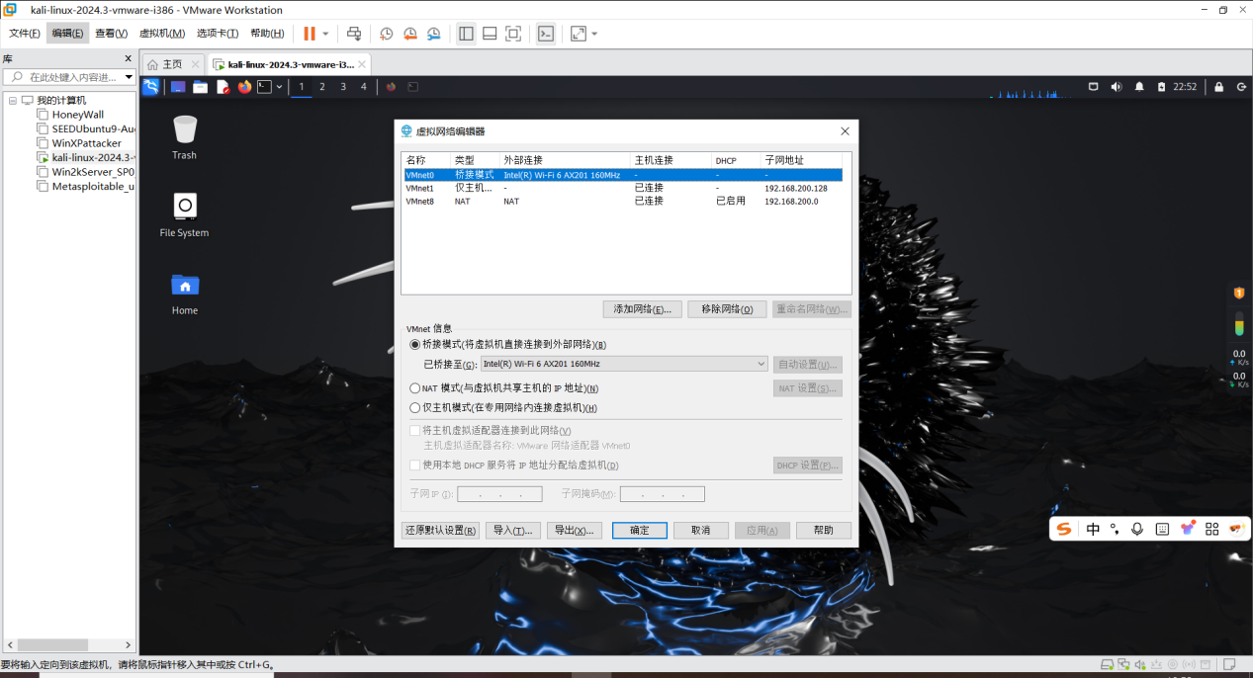Click the 导出(X)... button
Image resolution: width=1253 pixels, height=678 pixels.
point(575,531)
